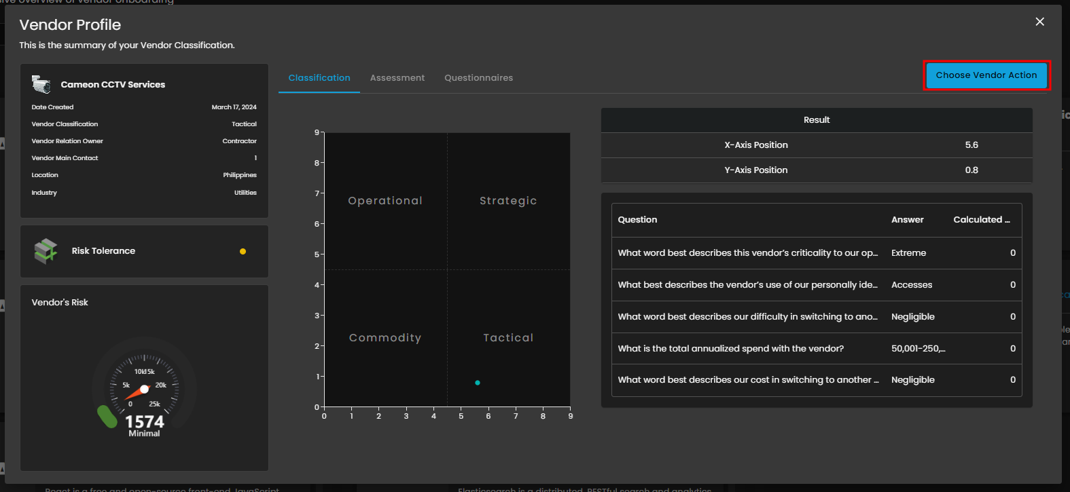Open the Questionnaires tab
Image resolution: width=1070 pixels, height=492 pixels.
[478, 78]
